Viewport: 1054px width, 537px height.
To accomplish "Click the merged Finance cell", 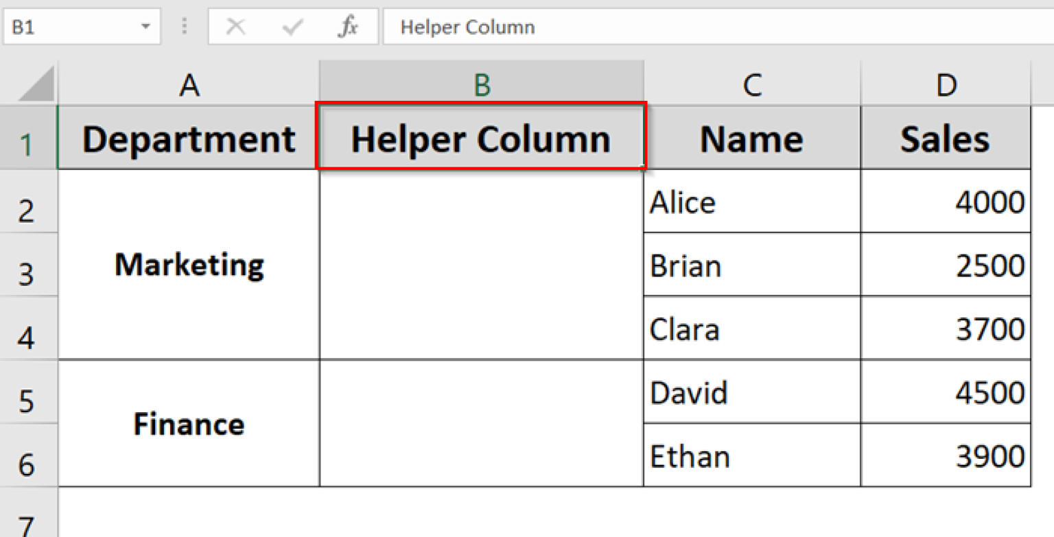I will [189, 424].
